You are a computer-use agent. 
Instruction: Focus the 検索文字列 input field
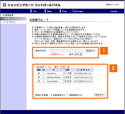point(66,51)
